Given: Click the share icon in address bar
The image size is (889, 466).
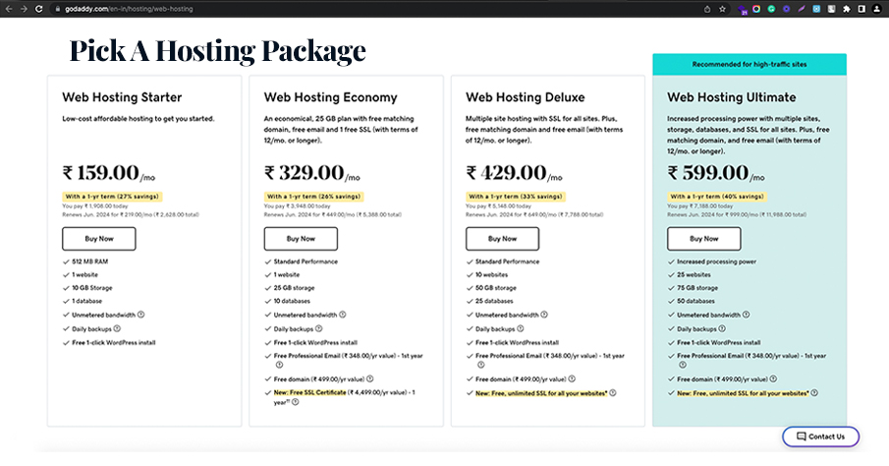Looking at the screenshot, I should (x=706, y=8).
